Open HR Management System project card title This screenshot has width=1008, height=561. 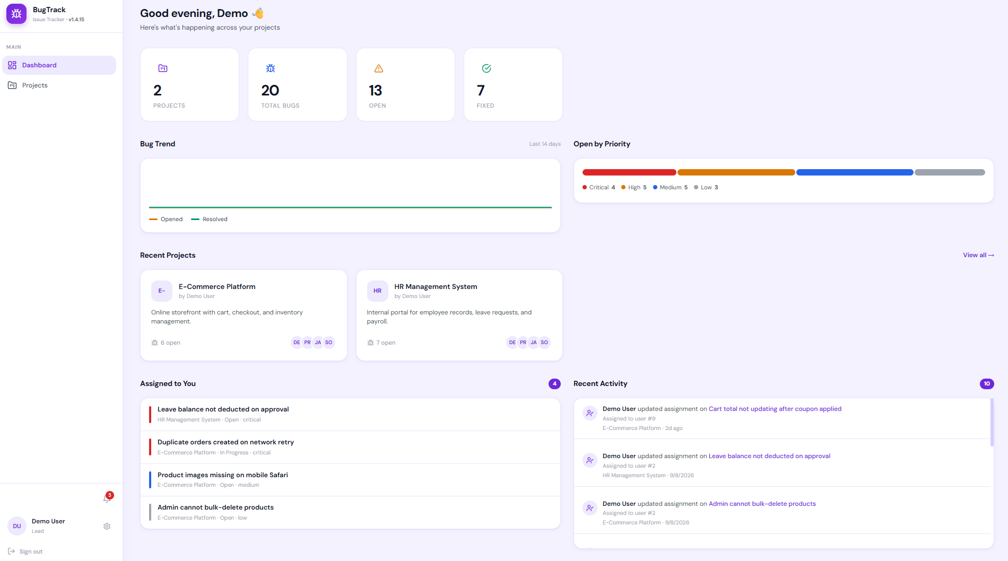pyautogui.click(x=436, y=286)
